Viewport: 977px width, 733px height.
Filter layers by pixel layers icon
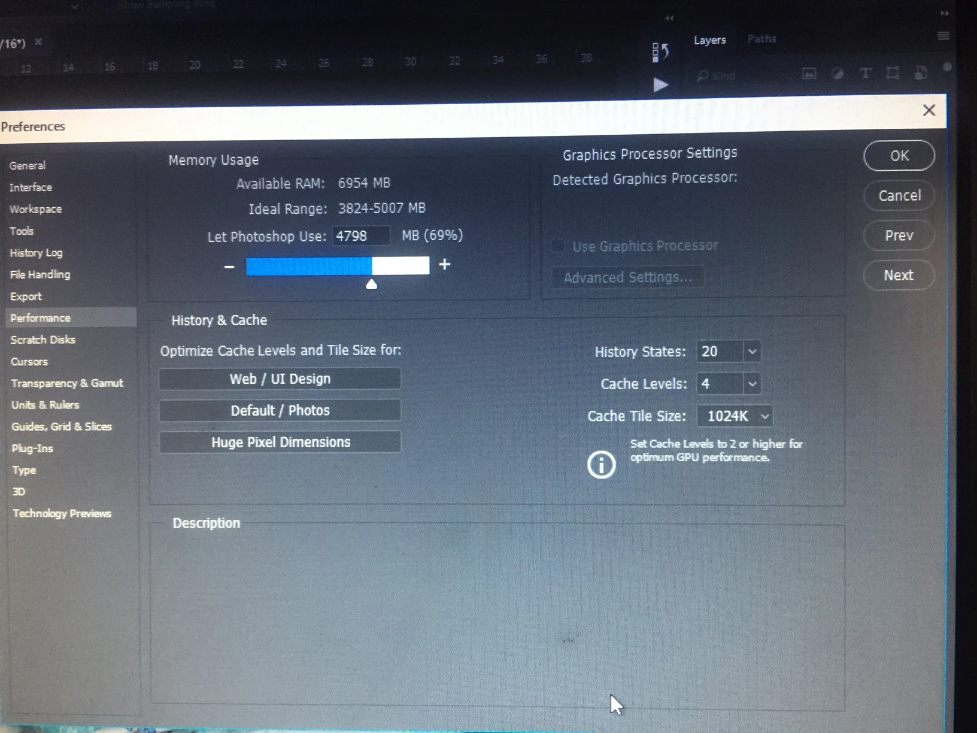(x=809, y=74)
